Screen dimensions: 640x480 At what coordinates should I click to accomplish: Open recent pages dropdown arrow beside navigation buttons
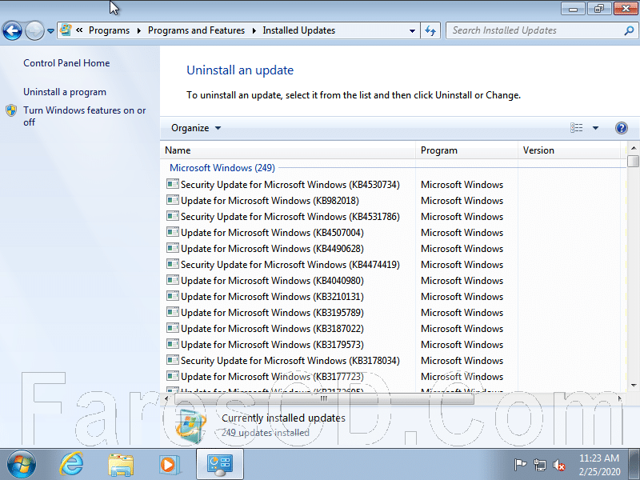click(50, 31)
